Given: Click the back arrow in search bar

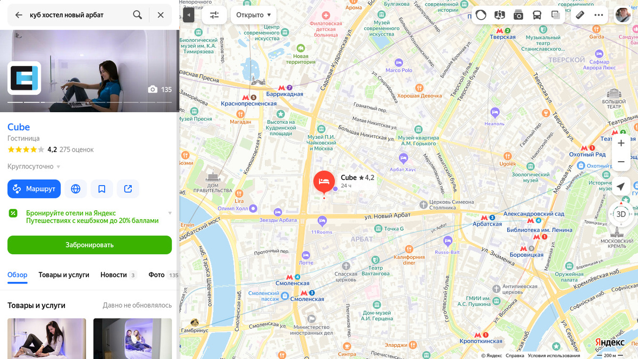Looking at the screenshot, I should click(19, 15).
